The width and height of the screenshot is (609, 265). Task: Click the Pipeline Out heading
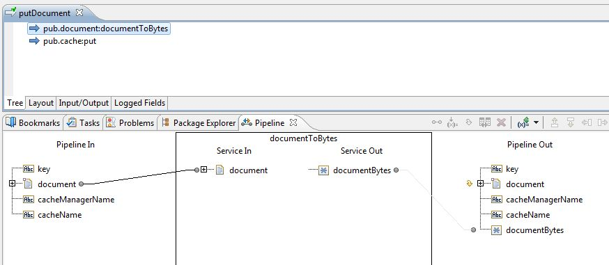point(530,145)
